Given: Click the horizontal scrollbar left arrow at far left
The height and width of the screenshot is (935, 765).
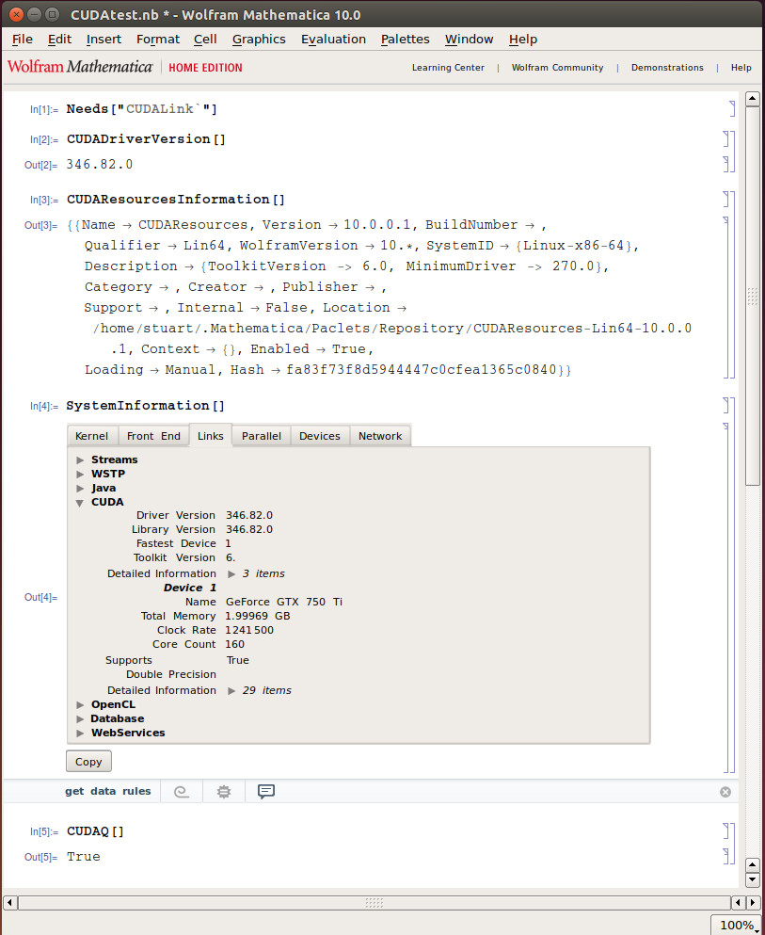Looking at the screenshot, I should 9,902.
